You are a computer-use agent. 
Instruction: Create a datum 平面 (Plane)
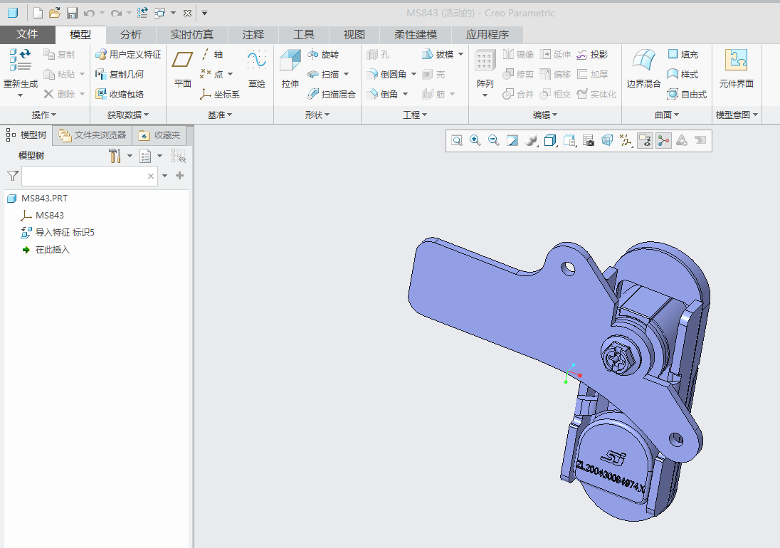pyautogui.click(x=183, y=68)
